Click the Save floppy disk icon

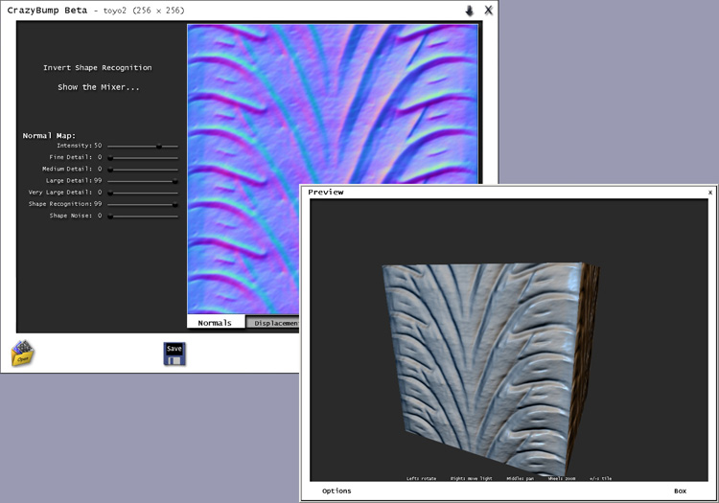[174, 354]
